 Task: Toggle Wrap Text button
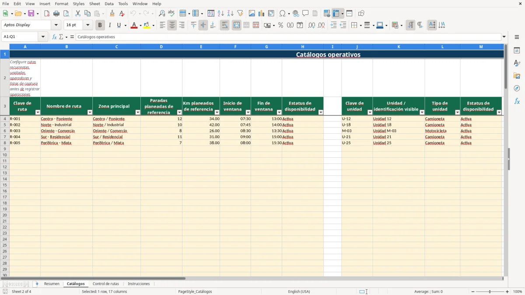(224, 25)
